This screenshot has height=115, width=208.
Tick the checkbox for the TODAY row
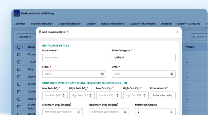click(x=19, y=62)
